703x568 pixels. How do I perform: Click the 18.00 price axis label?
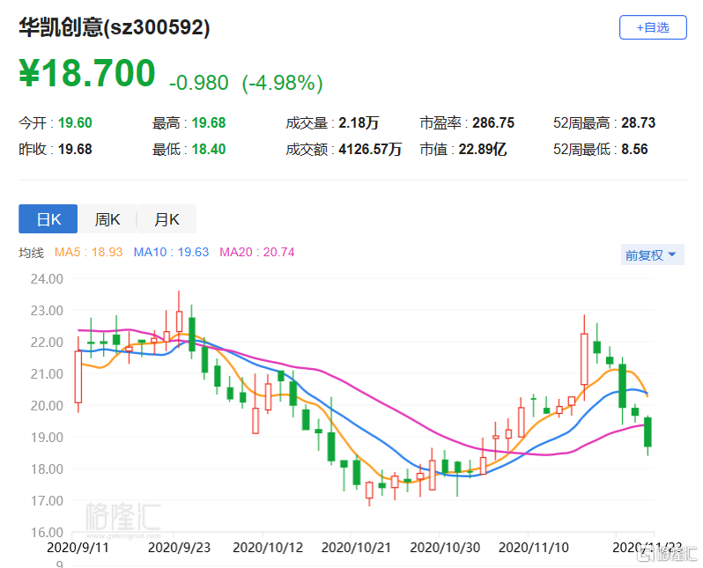tap(47, 468)
